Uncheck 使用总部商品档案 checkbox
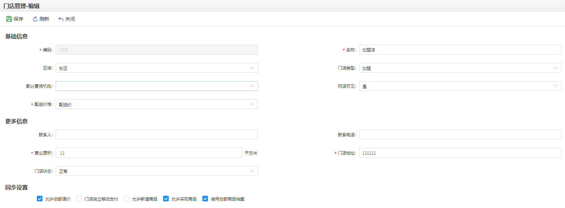The height and width of the screenshot is (208, 565). (x=205, y=199)
